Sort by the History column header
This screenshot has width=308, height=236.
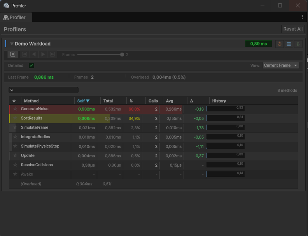pyautogui.click(x=219, y=101)
